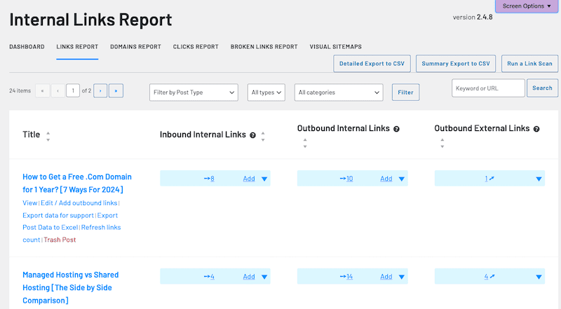The image size is (561, 309).
Task: Open Filter by Post Type dropdown
Action: [x=194, y=92]
